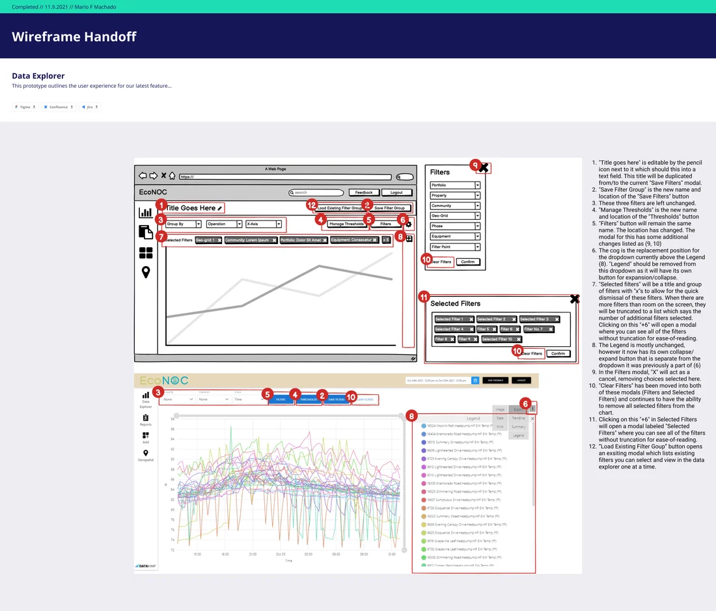The width and height of the screenshot is (716, 611).
Task: Remove Selected Filter 1 chip
Action: pyautogui.click(x=471, y=319)
